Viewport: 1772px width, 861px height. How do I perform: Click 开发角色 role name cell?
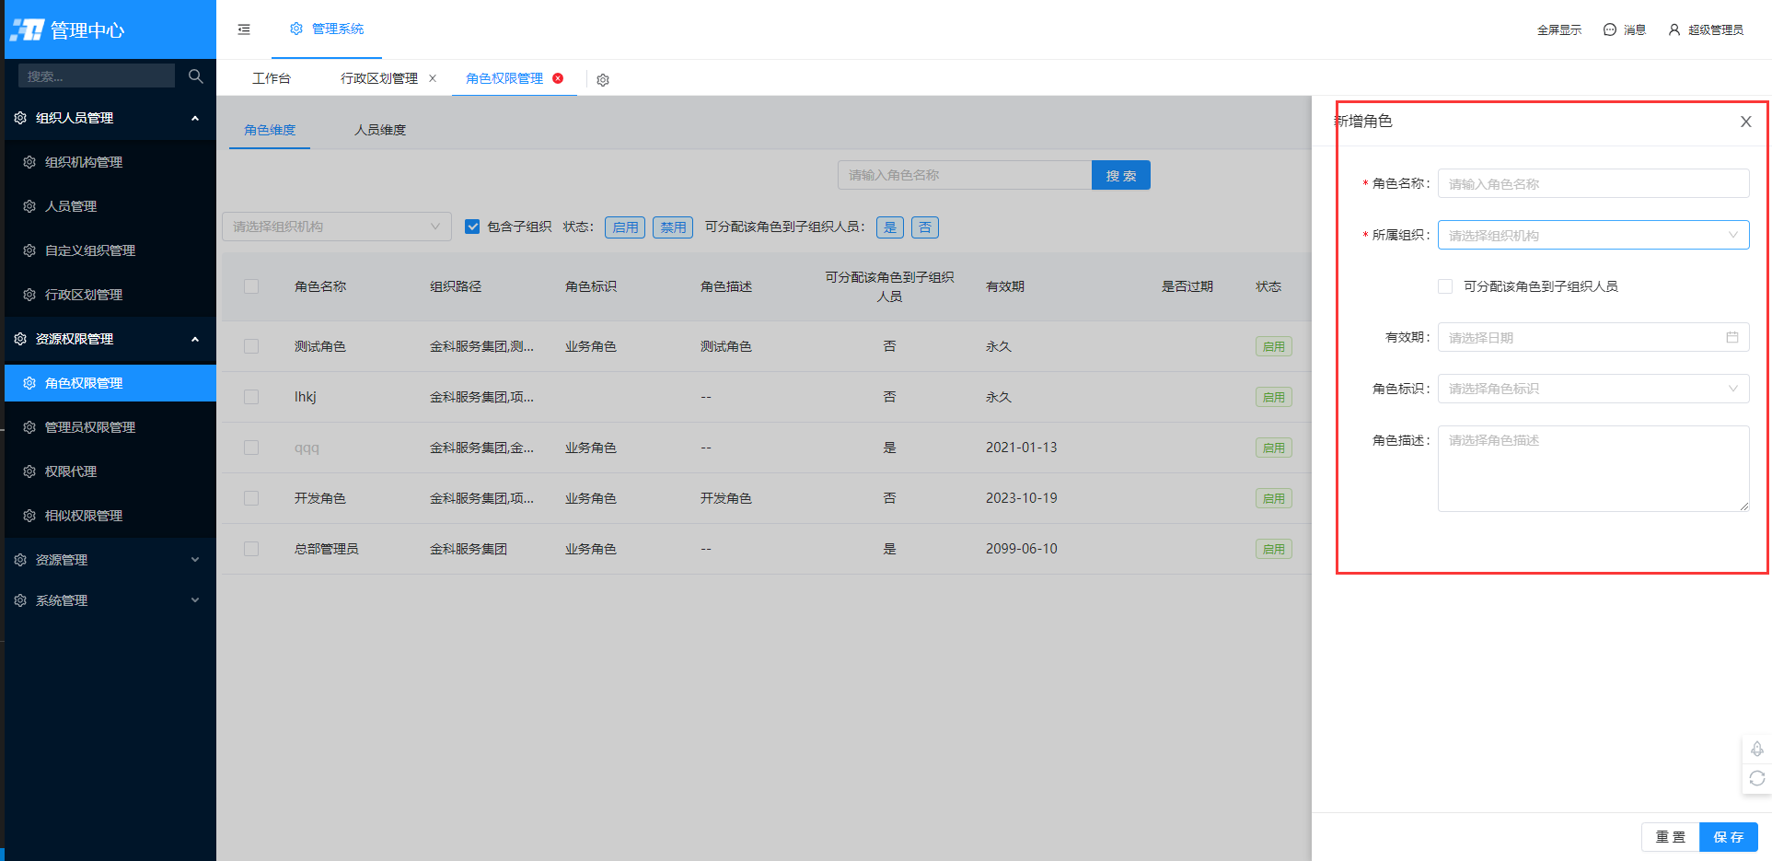(320, 498)
